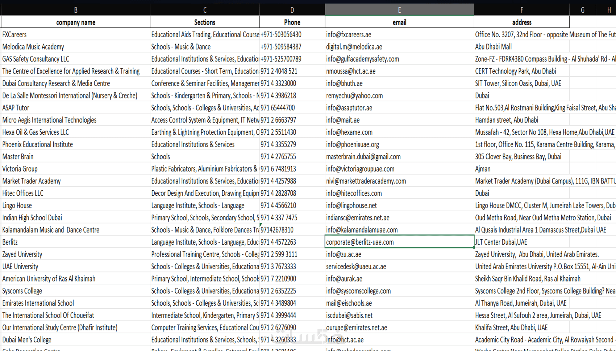Click the info@gulfacademysafety.com email cell
This screenshot has width=616, height=351.
coord(399,59)
